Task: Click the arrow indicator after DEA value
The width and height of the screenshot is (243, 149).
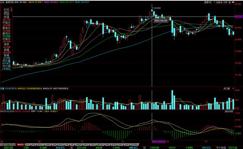Action: tap(57, 111)
